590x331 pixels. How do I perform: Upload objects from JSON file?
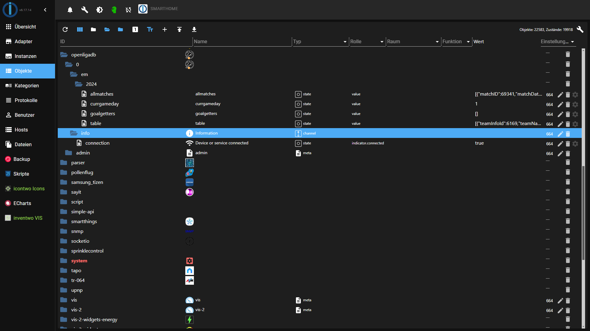179,29
